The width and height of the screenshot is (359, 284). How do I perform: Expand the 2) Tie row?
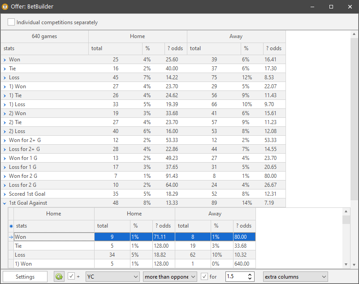point(5,122)
